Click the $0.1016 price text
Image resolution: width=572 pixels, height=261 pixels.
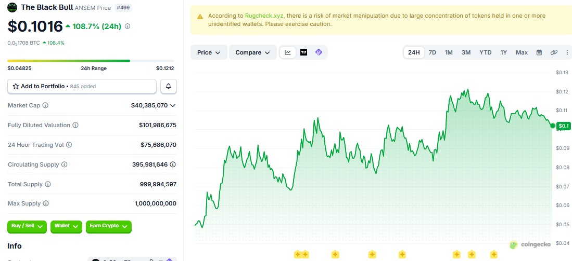click(x=35, y=26)
